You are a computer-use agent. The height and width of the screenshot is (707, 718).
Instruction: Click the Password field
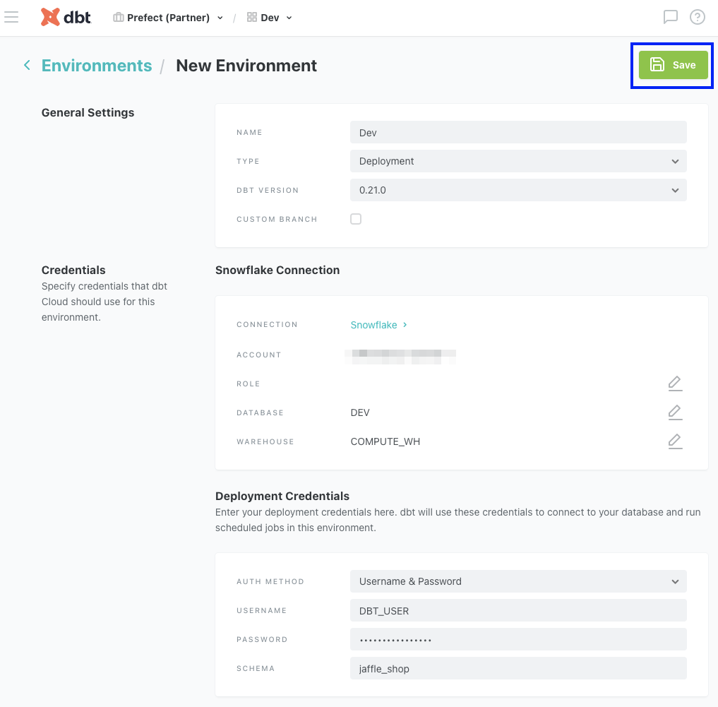[518, 640]
